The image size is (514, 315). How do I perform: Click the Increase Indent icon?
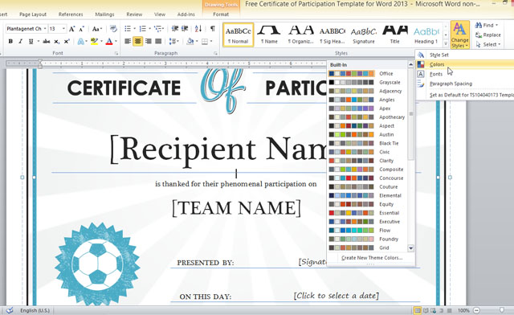coord(185,29)
